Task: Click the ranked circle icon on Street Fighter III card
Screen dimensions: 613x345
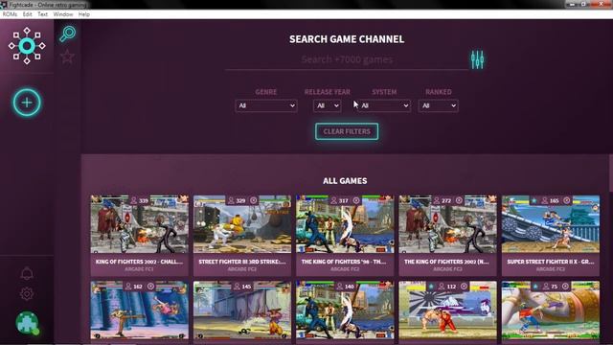Action: coord(253,200)
